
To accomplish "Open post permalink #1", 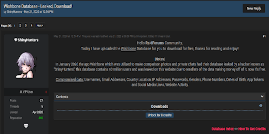I will [x=264, y=36].
